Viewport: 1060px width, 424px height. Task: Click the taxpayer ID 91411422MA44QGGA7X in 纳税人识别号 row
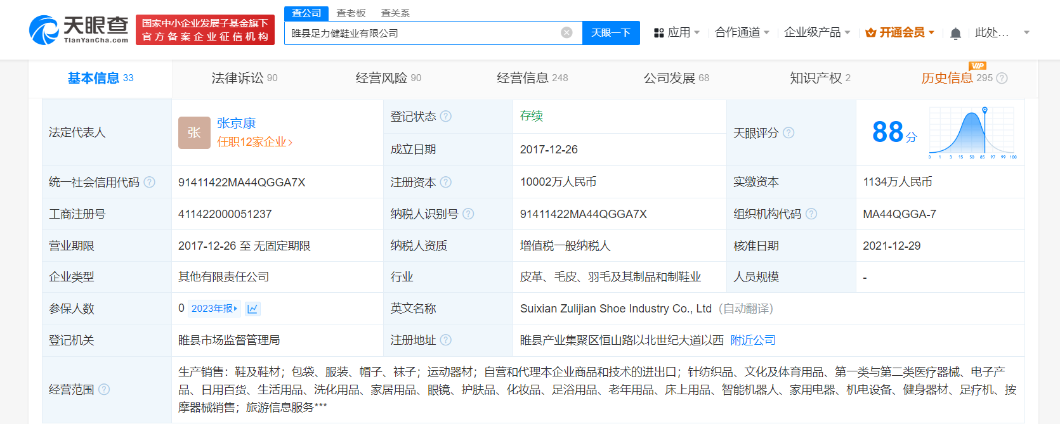point(584,214)
